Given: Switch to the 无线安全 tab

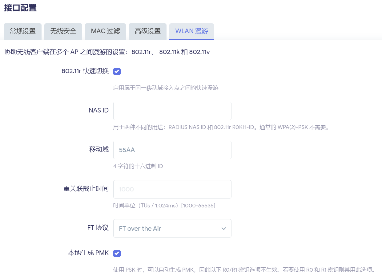Looking at the screenshot, I should [63, 31].
